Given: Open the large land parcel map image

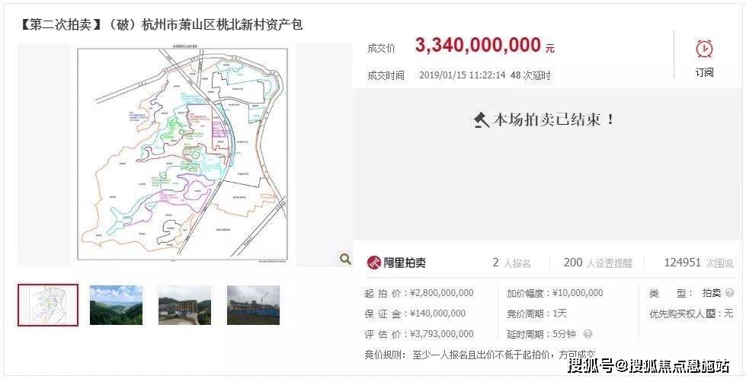Looking at the screenshot, I should [183, 154].
